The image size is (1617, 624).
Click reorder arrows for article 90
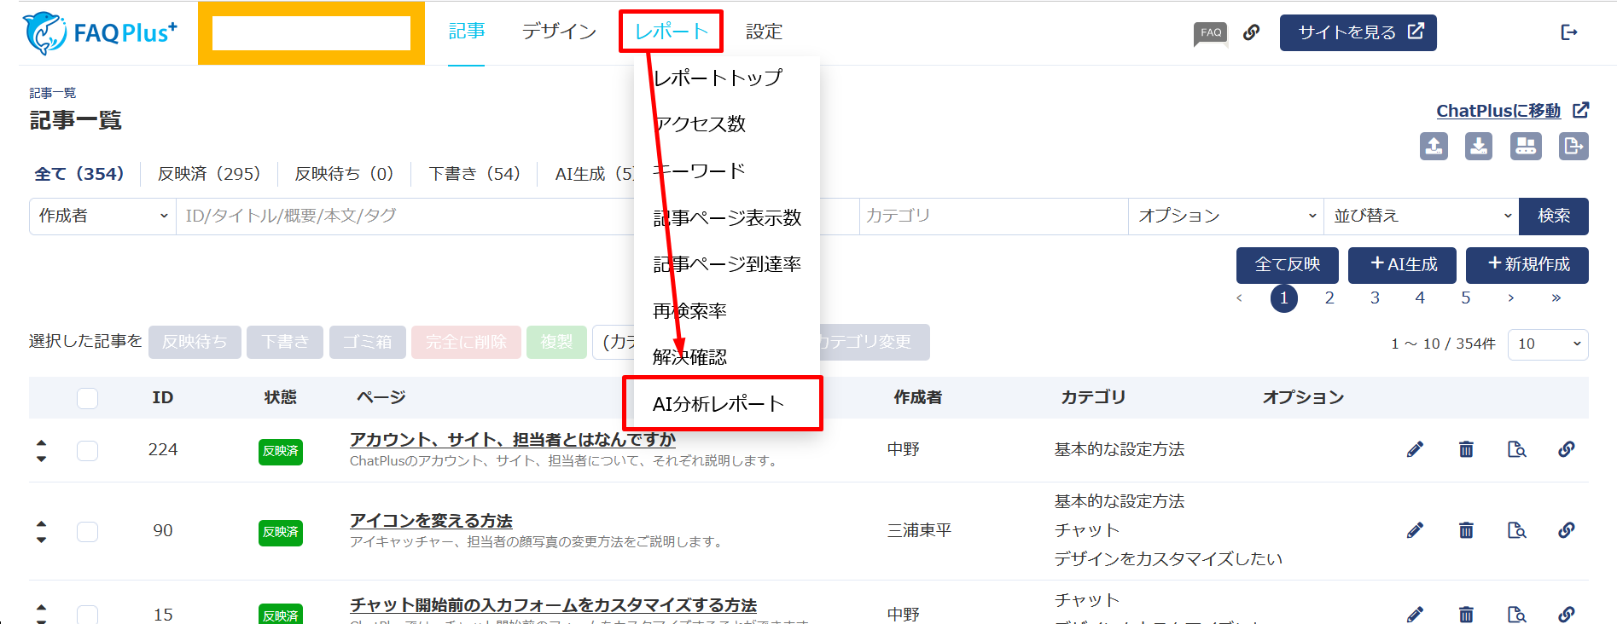click(x=41, y=531)
